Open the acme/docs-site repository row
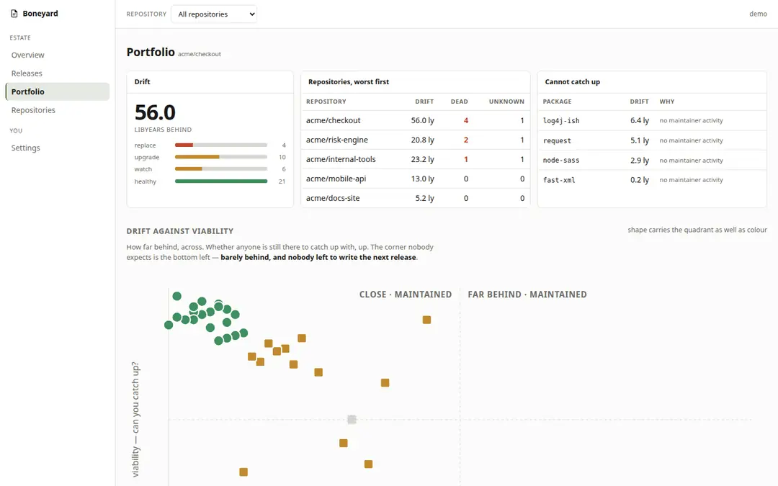The height and width of the screenshot is (486, 778). click(x=416, y=198)
